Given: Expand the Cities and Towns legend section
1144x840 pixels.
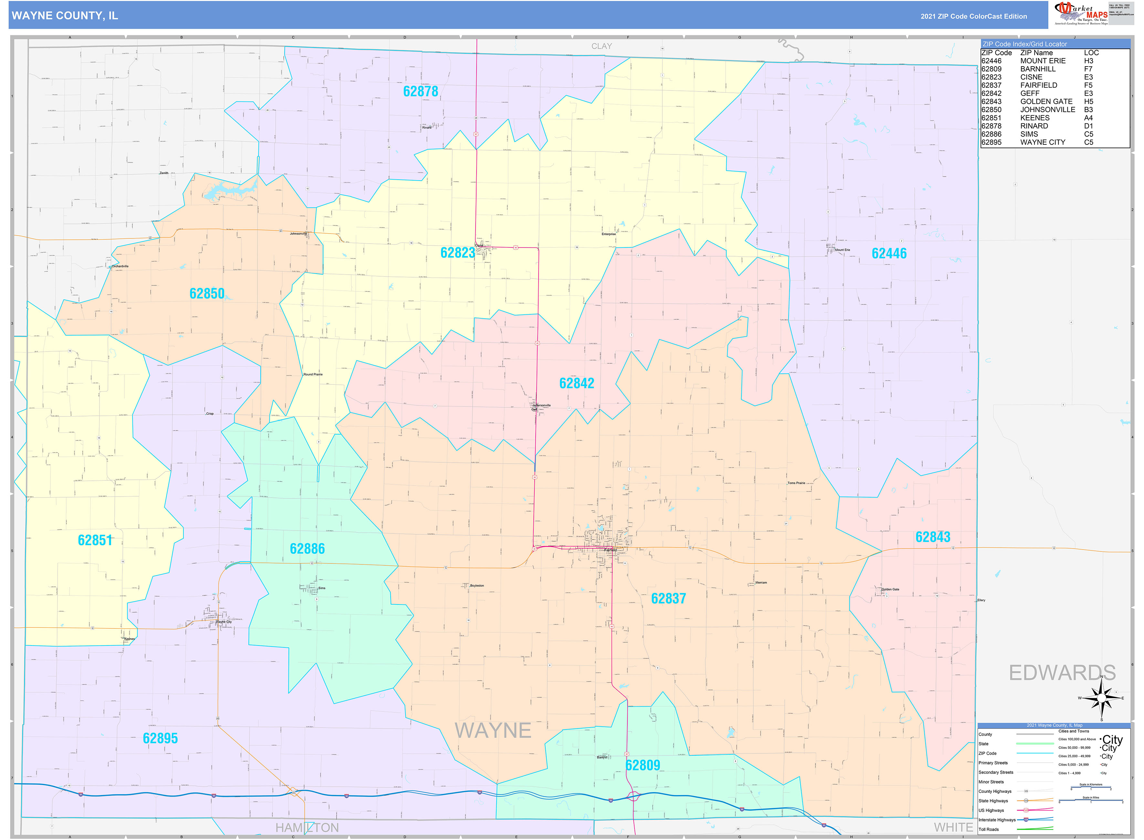Looking at the screenshot, I should pos(1074,731).
